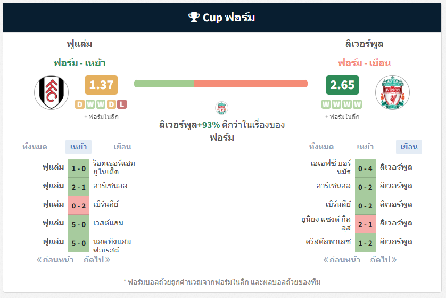
Task: Go to ถัดไป page of Fulham matches
Action: coord(97,260)
